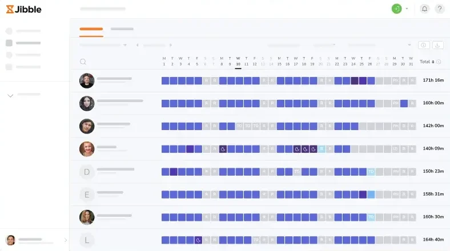Click the light blue cell in member E row
Viewport: 450px width, 251px height.
coord(371,195)
